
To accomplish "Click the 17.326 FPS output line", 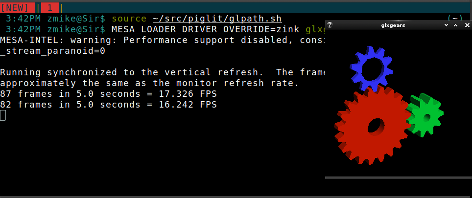I will click(x=108, y=94).
